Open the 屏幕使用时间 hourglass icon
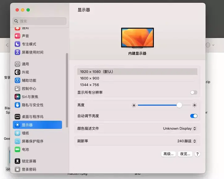The width and height of the screenshot is (224, 179). coord(17,52)
